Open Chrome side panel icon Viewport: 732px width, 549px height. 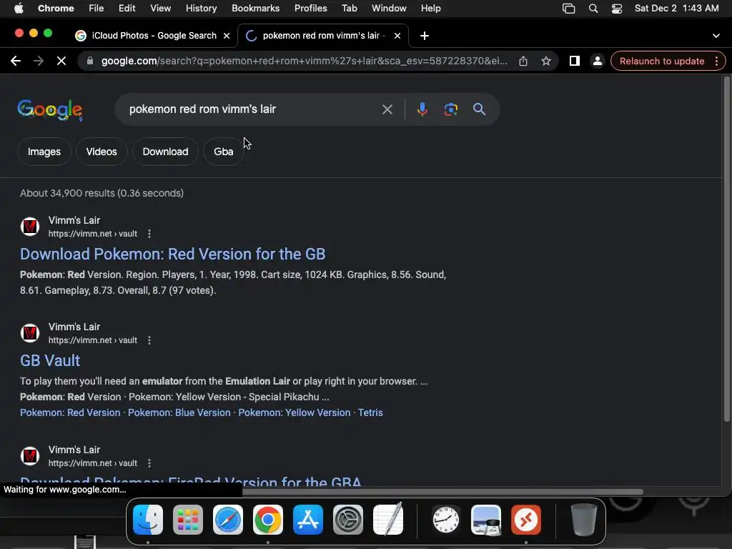[574, 61]
